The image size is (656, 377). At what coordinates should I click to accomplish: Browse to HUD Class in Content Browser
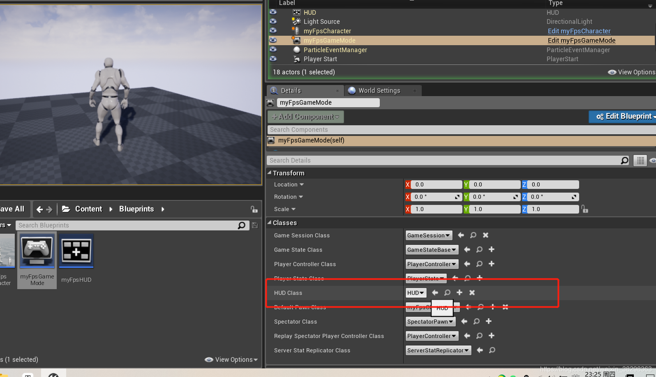tap(447, 293)
